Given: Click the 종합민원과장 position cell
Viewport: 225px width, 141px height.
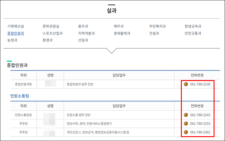Looking at the screenshot, I should [23, 84].
